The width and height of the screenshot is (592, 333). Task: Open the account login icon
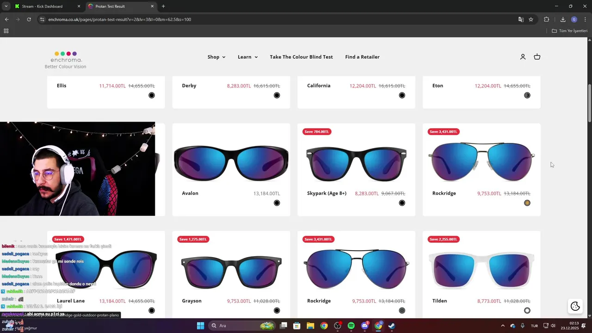click(x=523, y=57)
